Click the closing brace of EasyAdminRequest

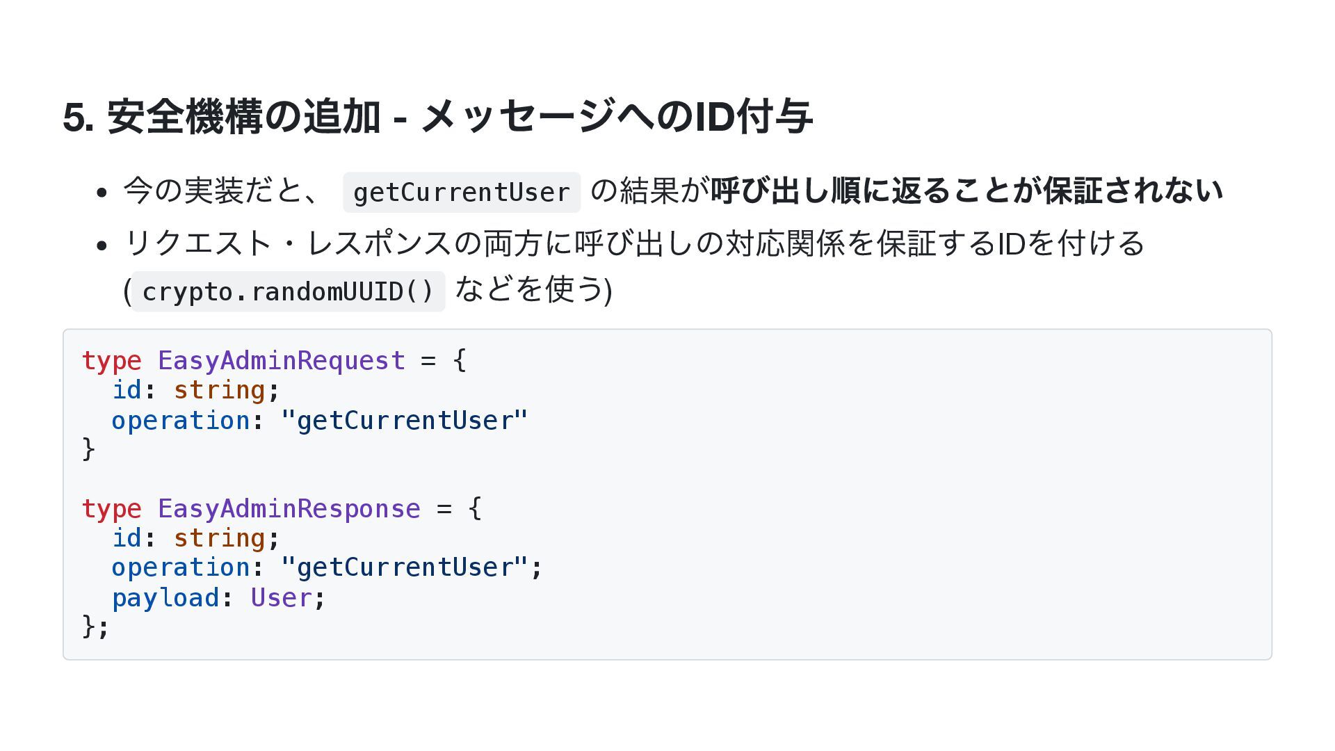pos(88,449)
